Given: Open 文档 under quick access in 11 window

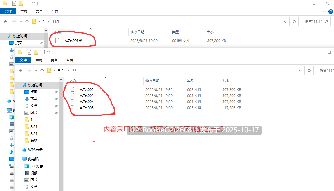Looking at the screenshot, I should coord(34,106).
